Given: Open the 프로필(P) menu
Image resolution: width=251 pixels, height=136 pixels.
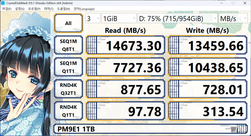Looking at the screenshot, I should 34,9.
